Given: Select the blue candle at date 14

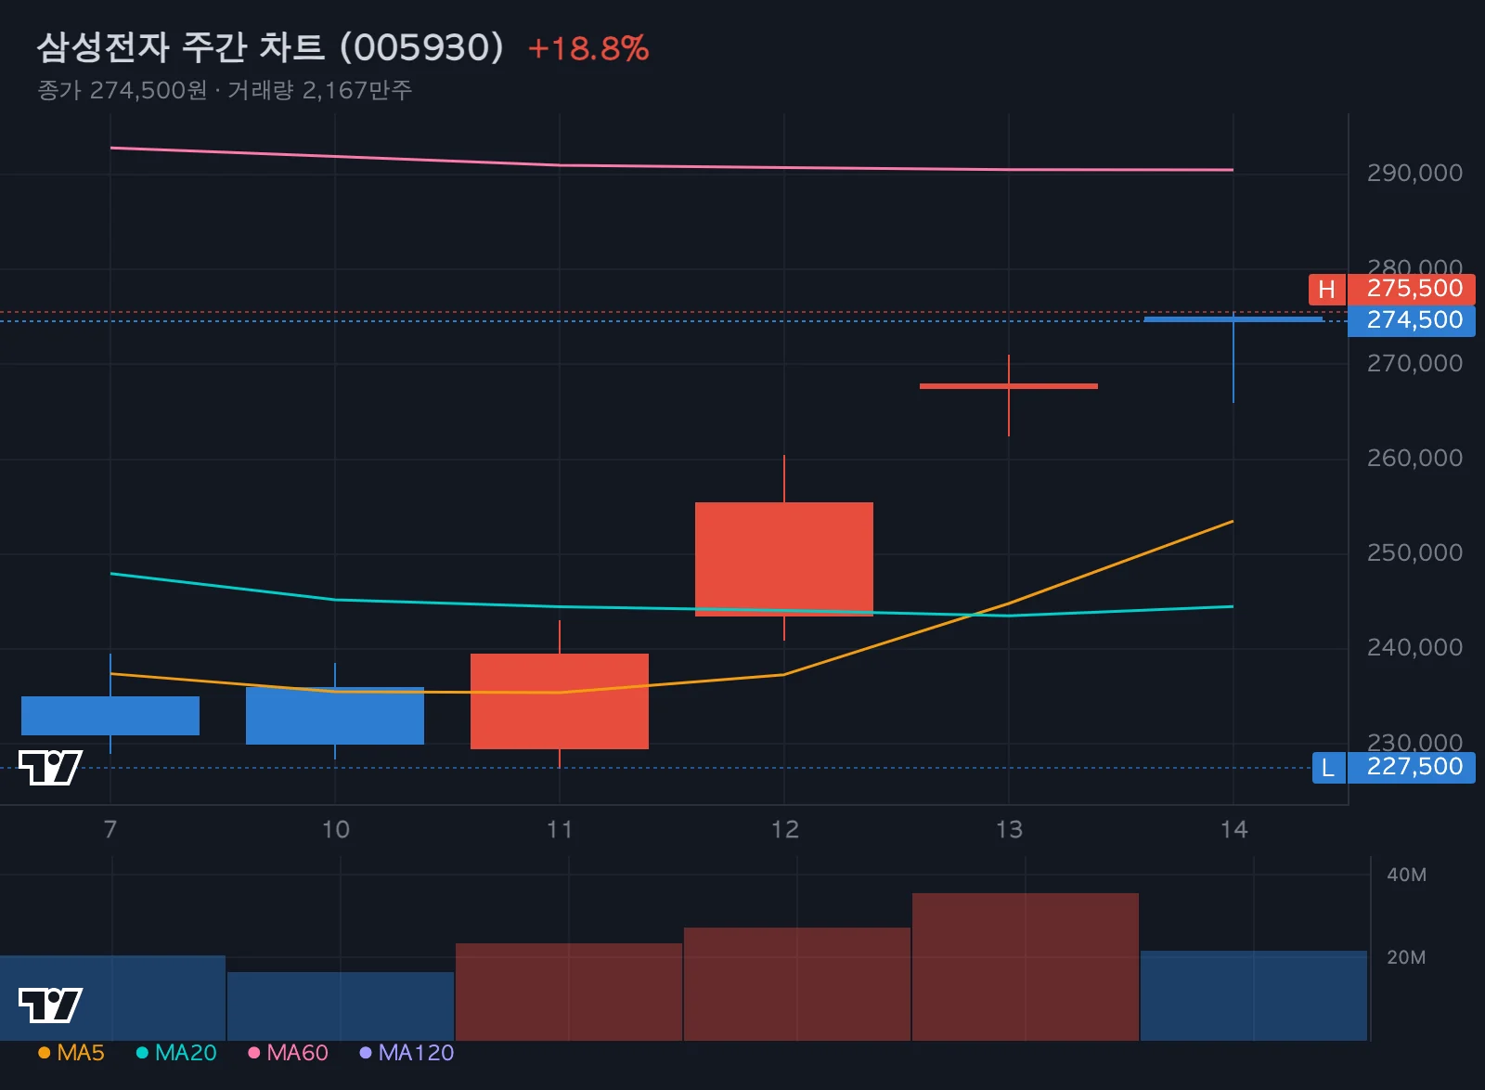Looking at the screenshot, I should pos(1233,319).
